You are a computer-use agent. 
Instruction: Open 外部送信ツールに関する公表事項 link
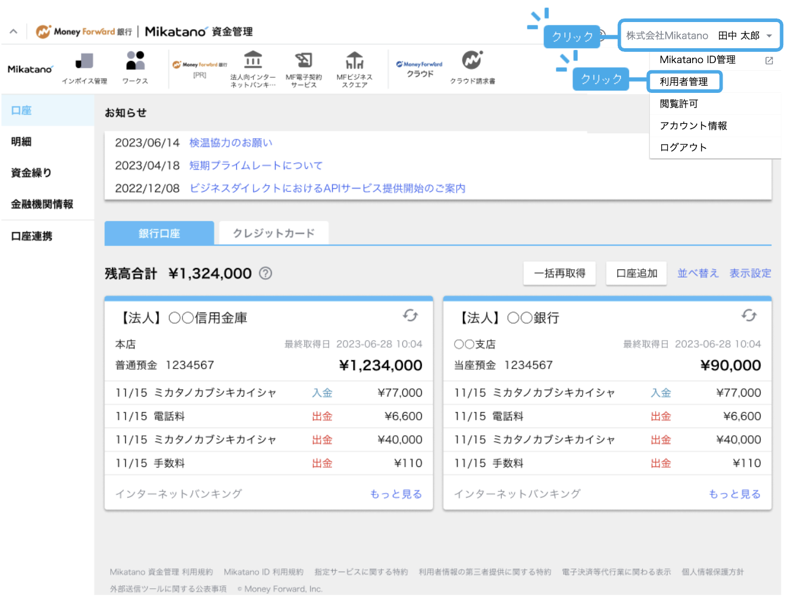click(168, 589)
